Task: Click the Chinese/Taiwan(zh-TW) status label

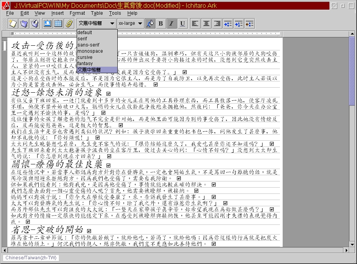Action: (x=31, y=258)
